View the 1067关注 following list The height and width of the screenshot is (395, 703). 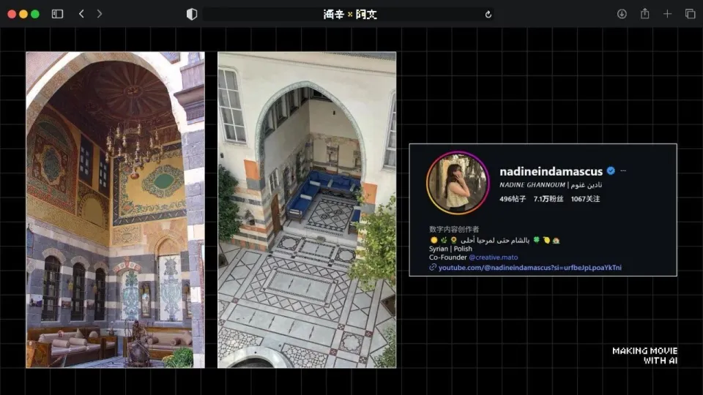pos(585,199)
